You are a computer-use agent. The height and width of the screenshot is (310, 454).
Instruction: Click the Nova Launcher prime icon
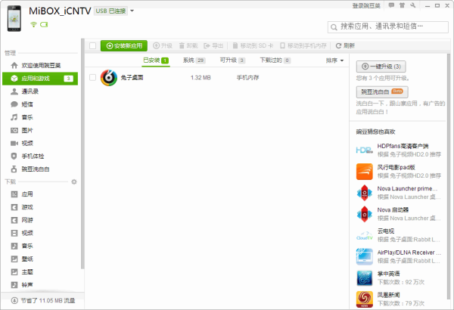pos(365,193)
